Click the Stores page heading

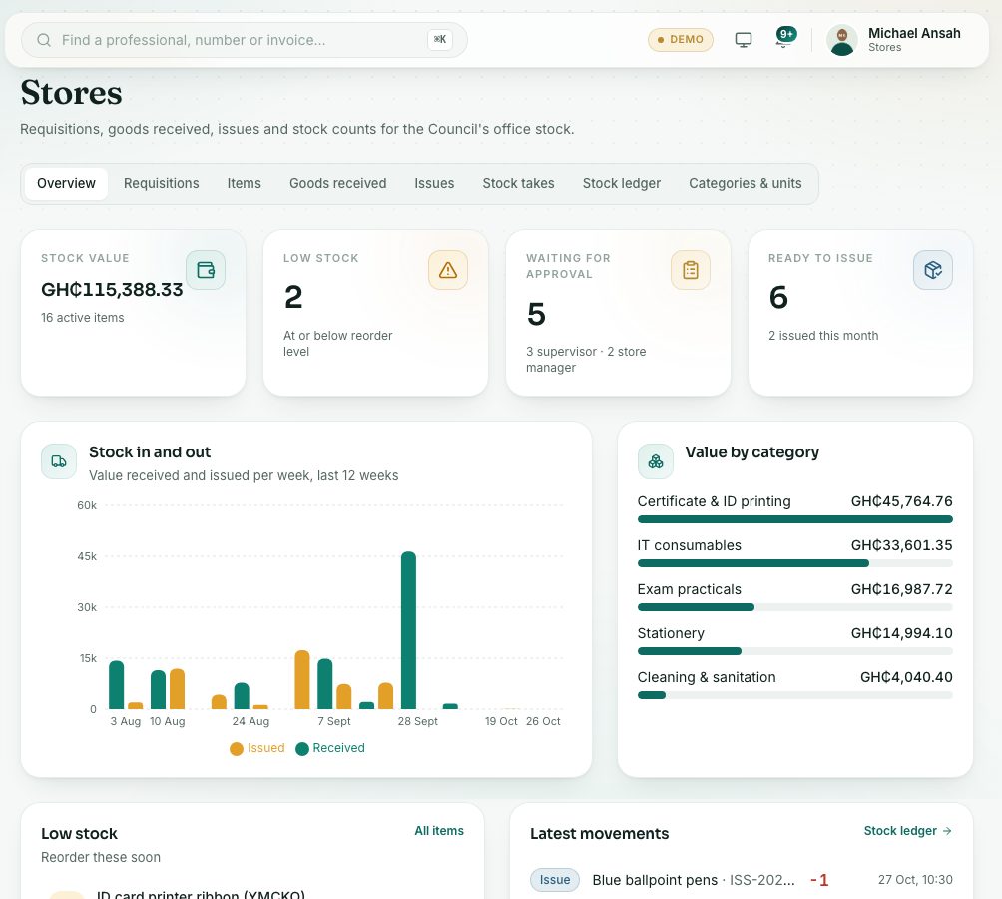[x=72, y=93]
